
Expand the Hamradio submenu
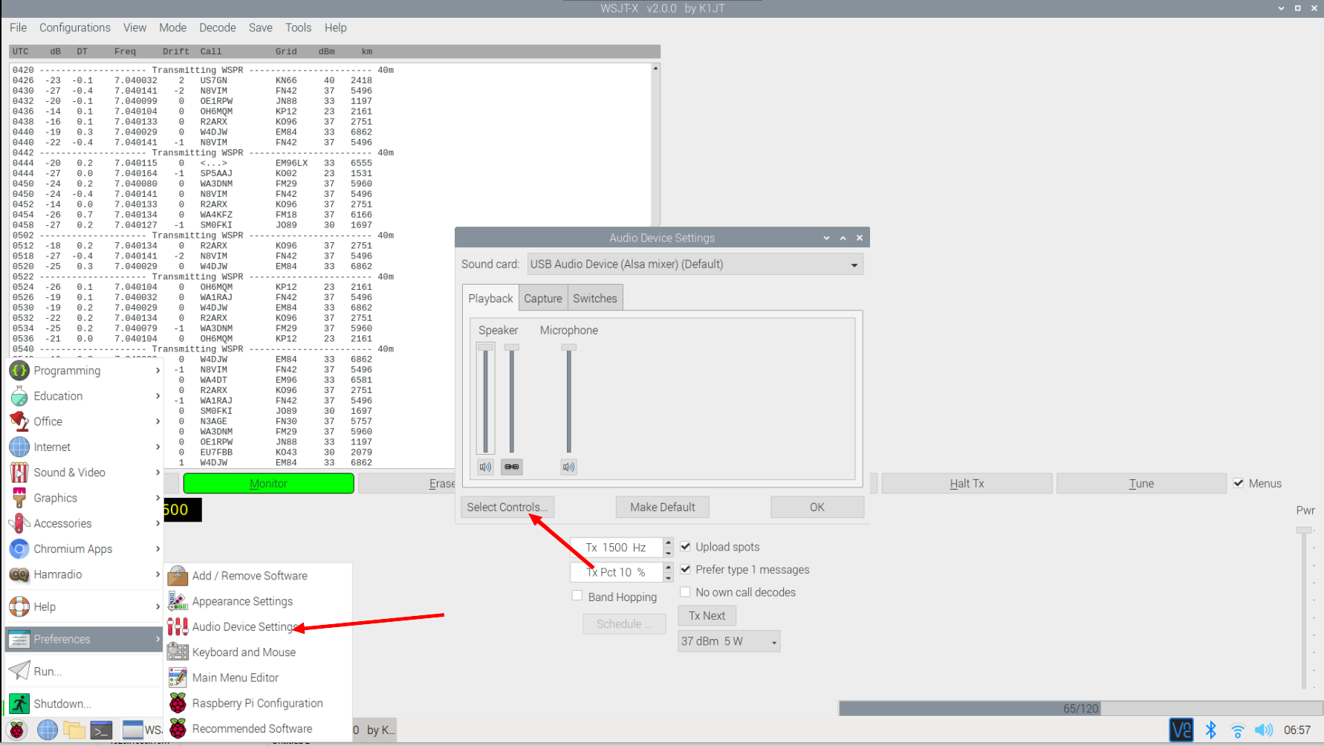click(83, 574)
